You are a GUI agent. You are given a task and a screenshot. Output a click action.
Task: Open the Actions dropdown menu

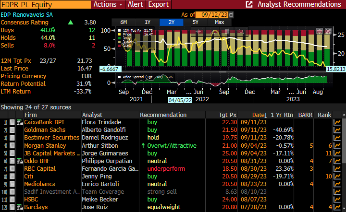108,4
